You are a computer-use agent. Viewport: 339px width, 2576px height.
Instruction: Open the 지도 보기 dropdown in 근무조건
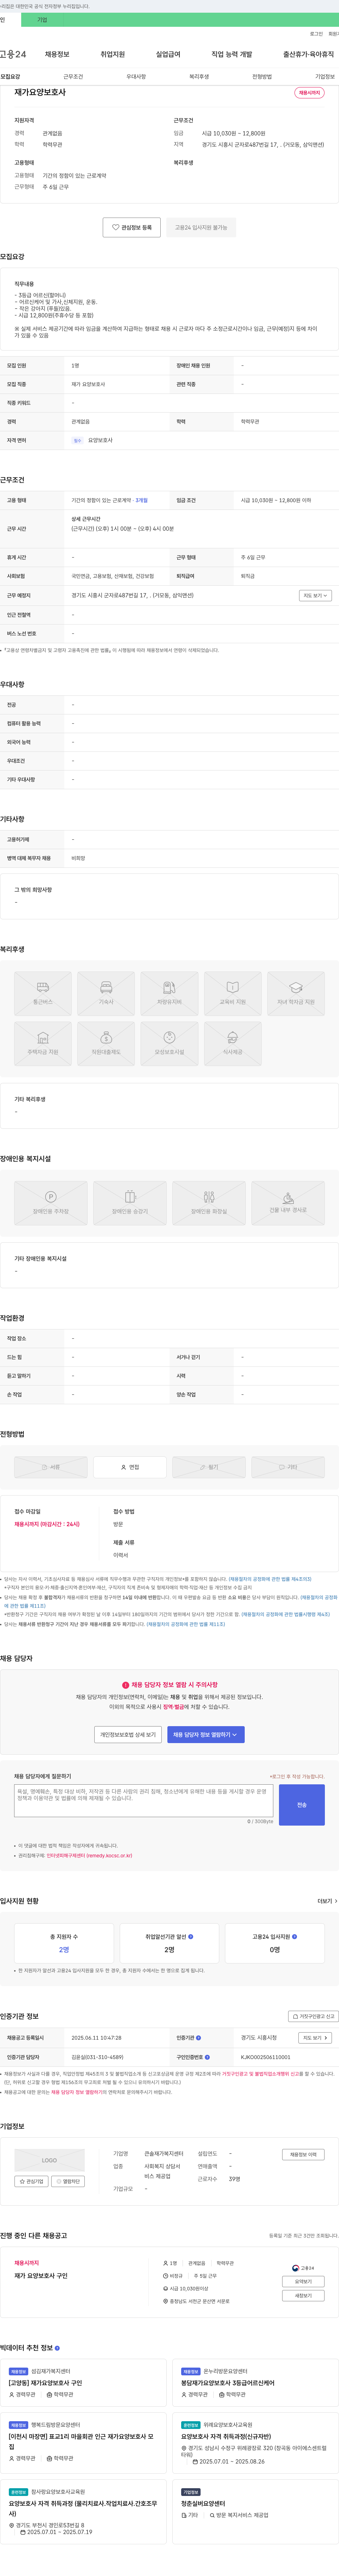[315, 595]
